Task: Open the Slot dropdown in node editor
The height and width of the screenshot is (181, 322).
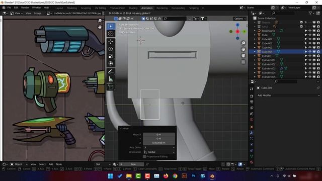Action: pos(103,164)
